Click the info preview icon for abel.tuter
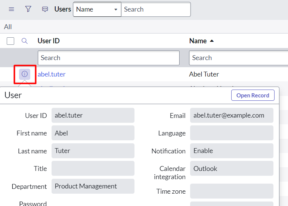Image resolution: width=288 pixels, height=206 pixels. (x=25, y=74)
